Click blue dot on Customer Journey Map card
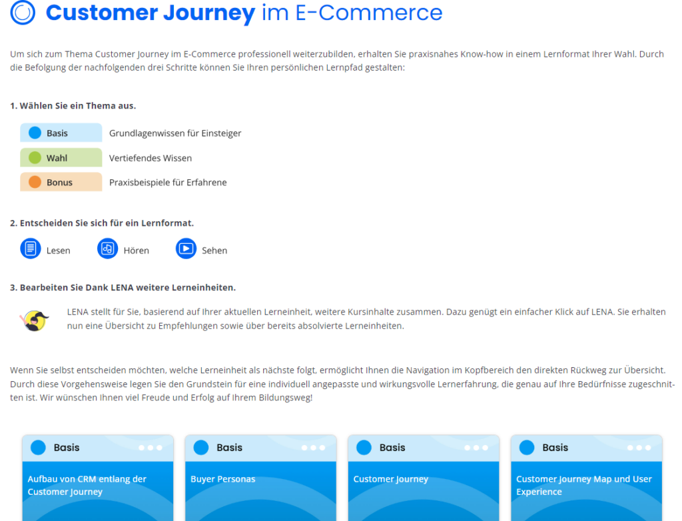The width and height of the screenshot is (682, 521). coord(527,448)
